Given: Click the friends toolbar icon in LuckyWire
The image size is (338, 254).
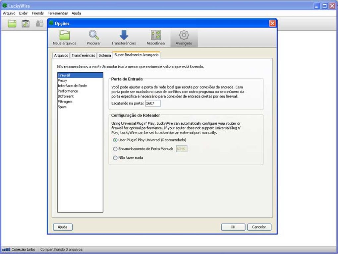Looking at the screenshot, I should point(39,23).
